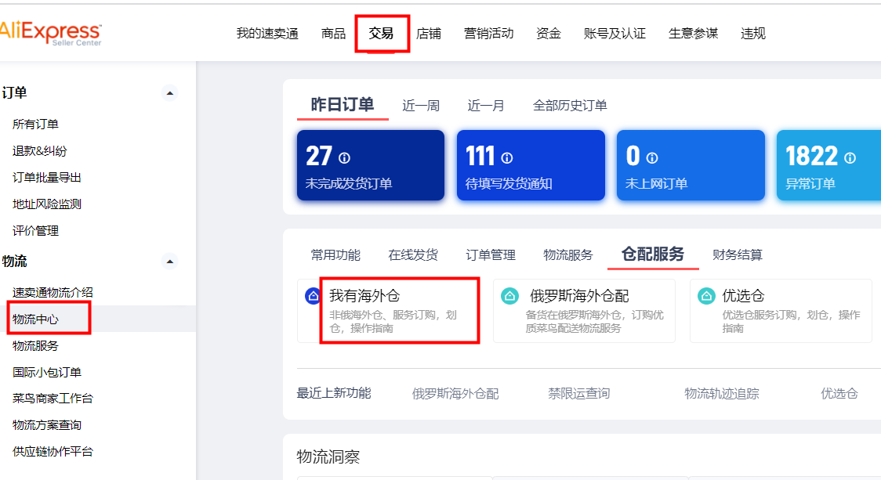Click info icon beside 111 pending notices
Viewport: 881px width, 480px height.
click(x=507, y=157)
